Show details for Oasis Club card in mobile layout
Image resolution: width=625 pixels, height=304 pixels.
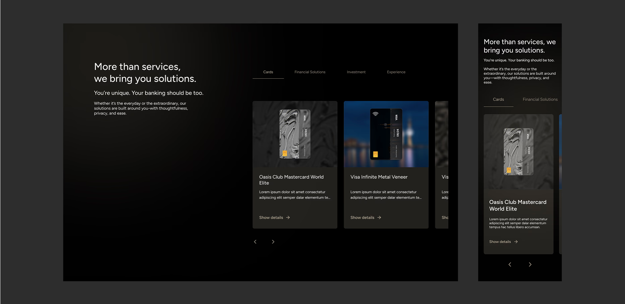(x=504, y=242)
